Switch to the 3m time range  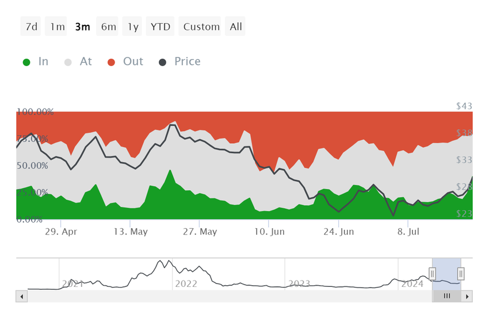click(x=82, y=26)
